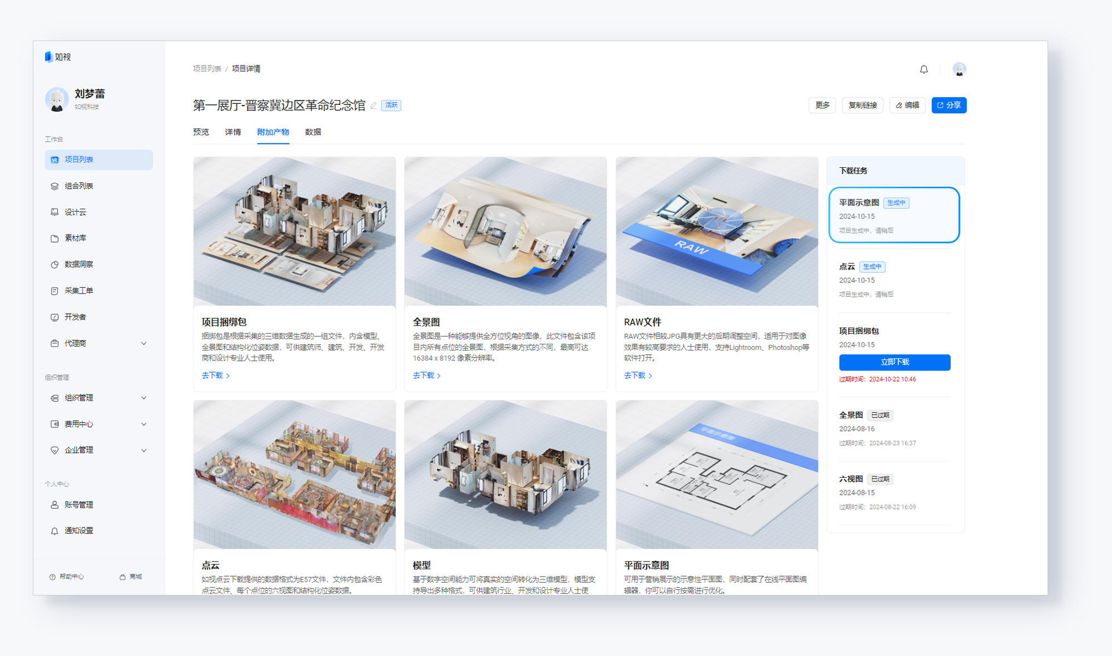Screen dimensions: 1112x656
Task: Click the 商城 bag icon
Action: click(122, 577)
